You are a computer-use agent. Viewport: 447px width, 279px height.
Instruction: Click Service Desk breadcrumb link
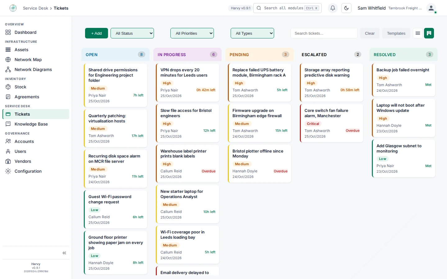coord(35,8)
